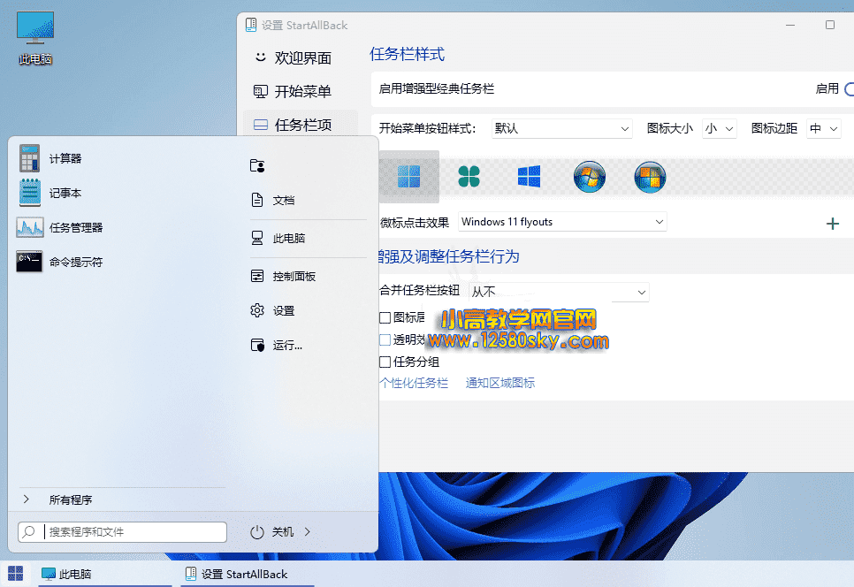Click the Start button on taskbar
The image size is (854, 587).
point(15,574)
